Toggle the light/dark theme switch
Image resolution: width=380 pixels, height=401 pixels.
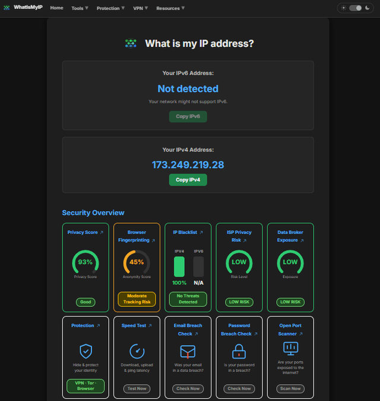[x=355, y=8]
